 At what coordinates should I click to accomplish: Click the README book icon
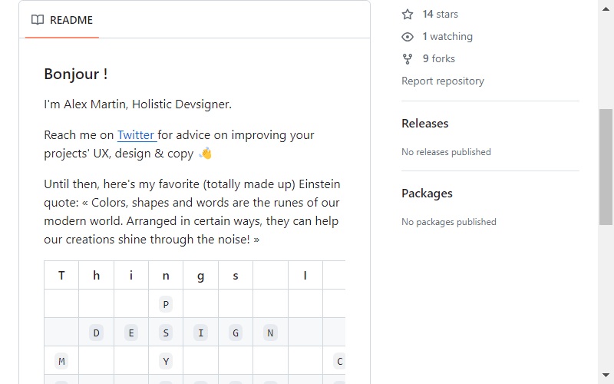[x=38, y=20]
